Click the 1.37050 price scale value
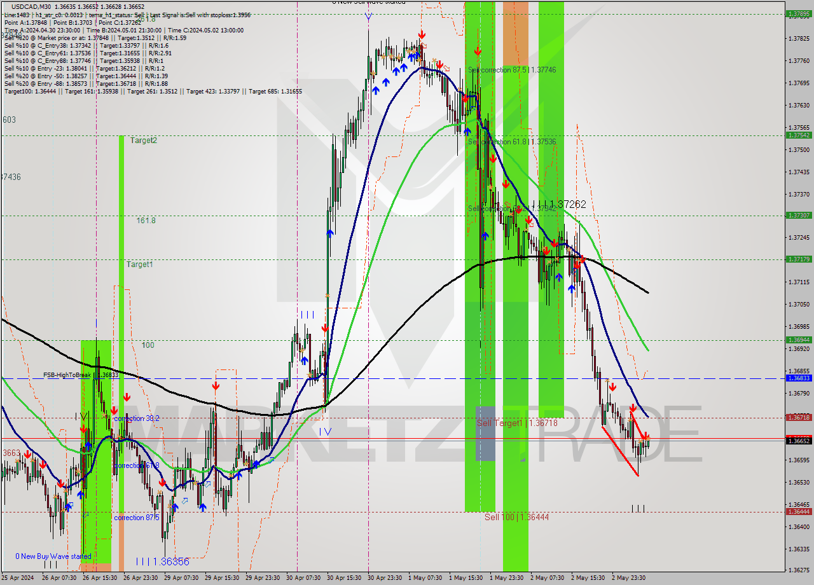Viewport: 814px width, 585px height. [x=799, y=305]
